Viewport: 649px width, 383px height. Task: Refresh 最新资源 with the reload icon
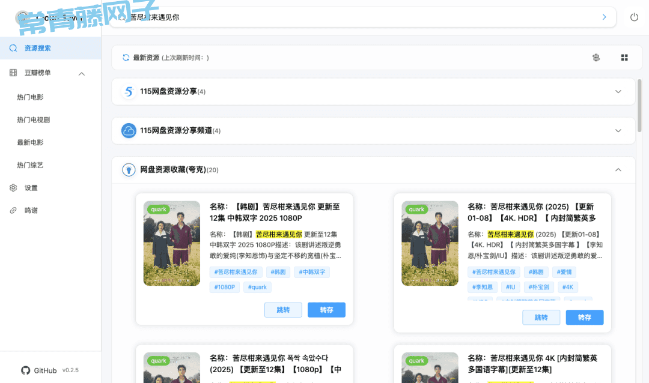pyautogui.click(x=126, y=58)
